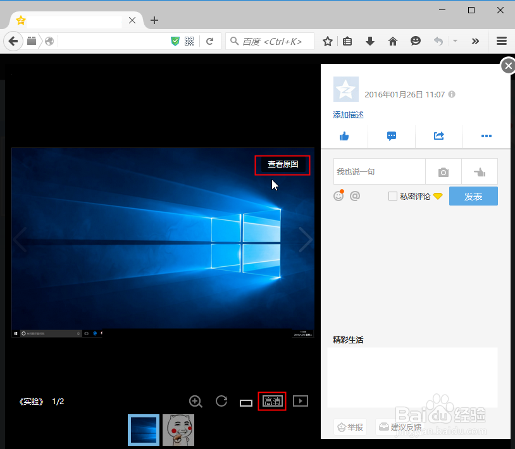515x449 pixels.
Task: Click the pointing hand icon in comment box
Action: (x=480, y=172)
